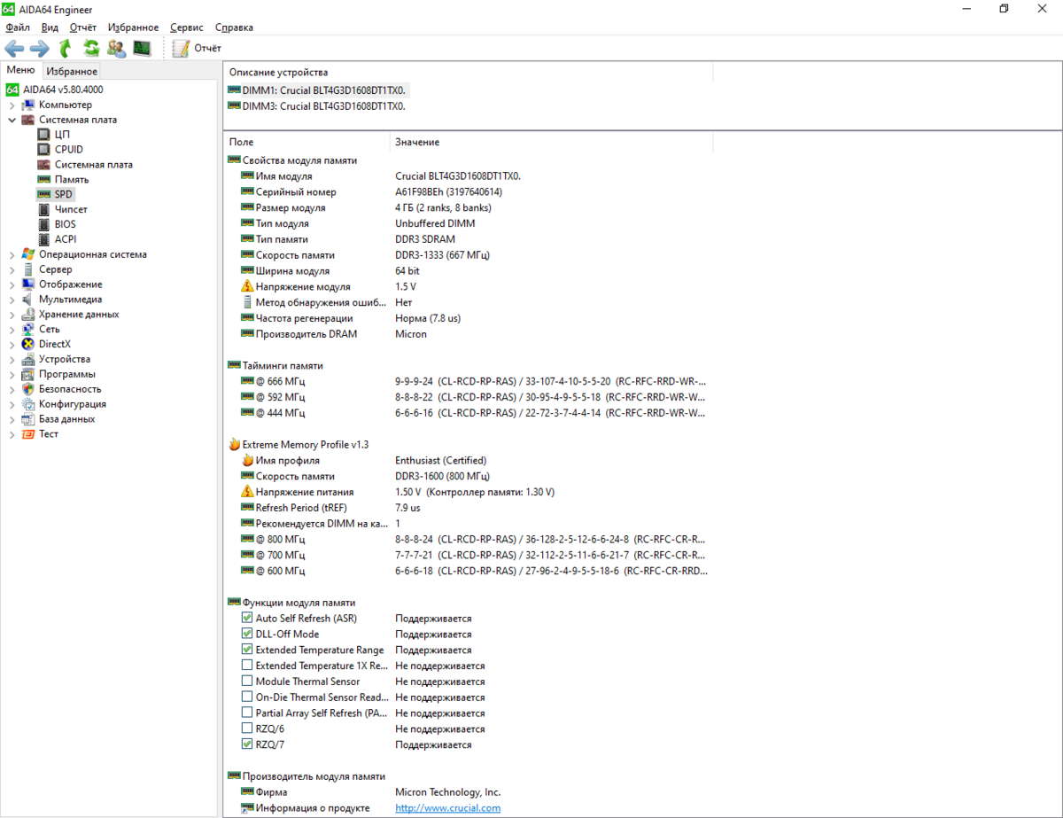
Task: Refresh the view with the green arrows icon
Action: [90, 48]
